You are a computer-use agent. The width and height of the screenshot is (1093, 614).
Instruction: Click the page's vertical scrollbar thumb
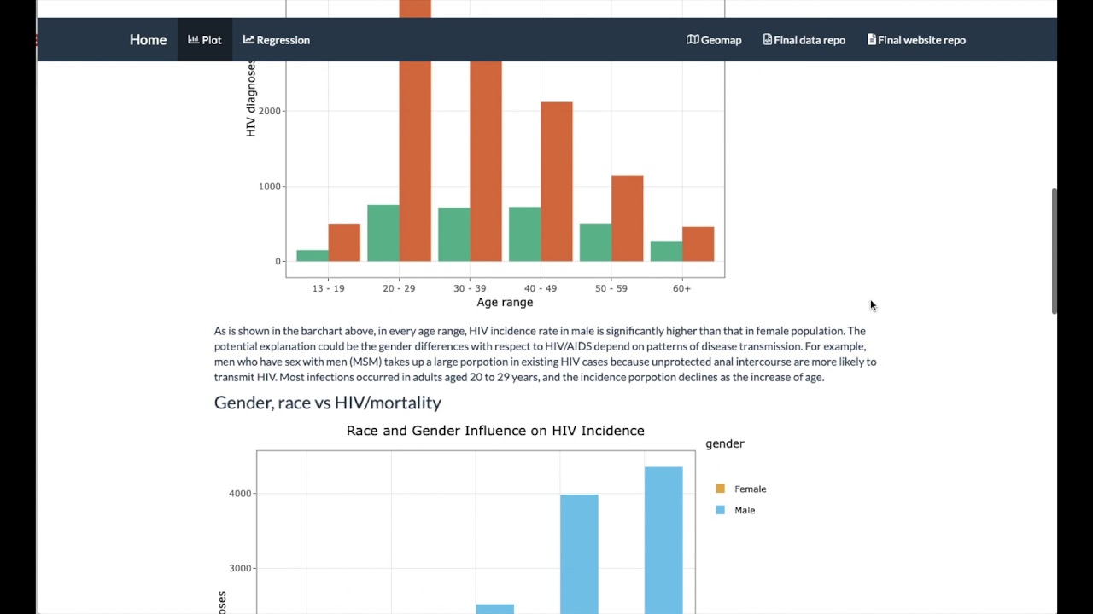[x=1055, y=251]
